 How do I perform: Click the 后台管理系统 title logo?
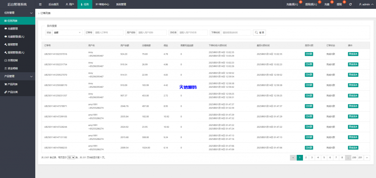point(17,4)
